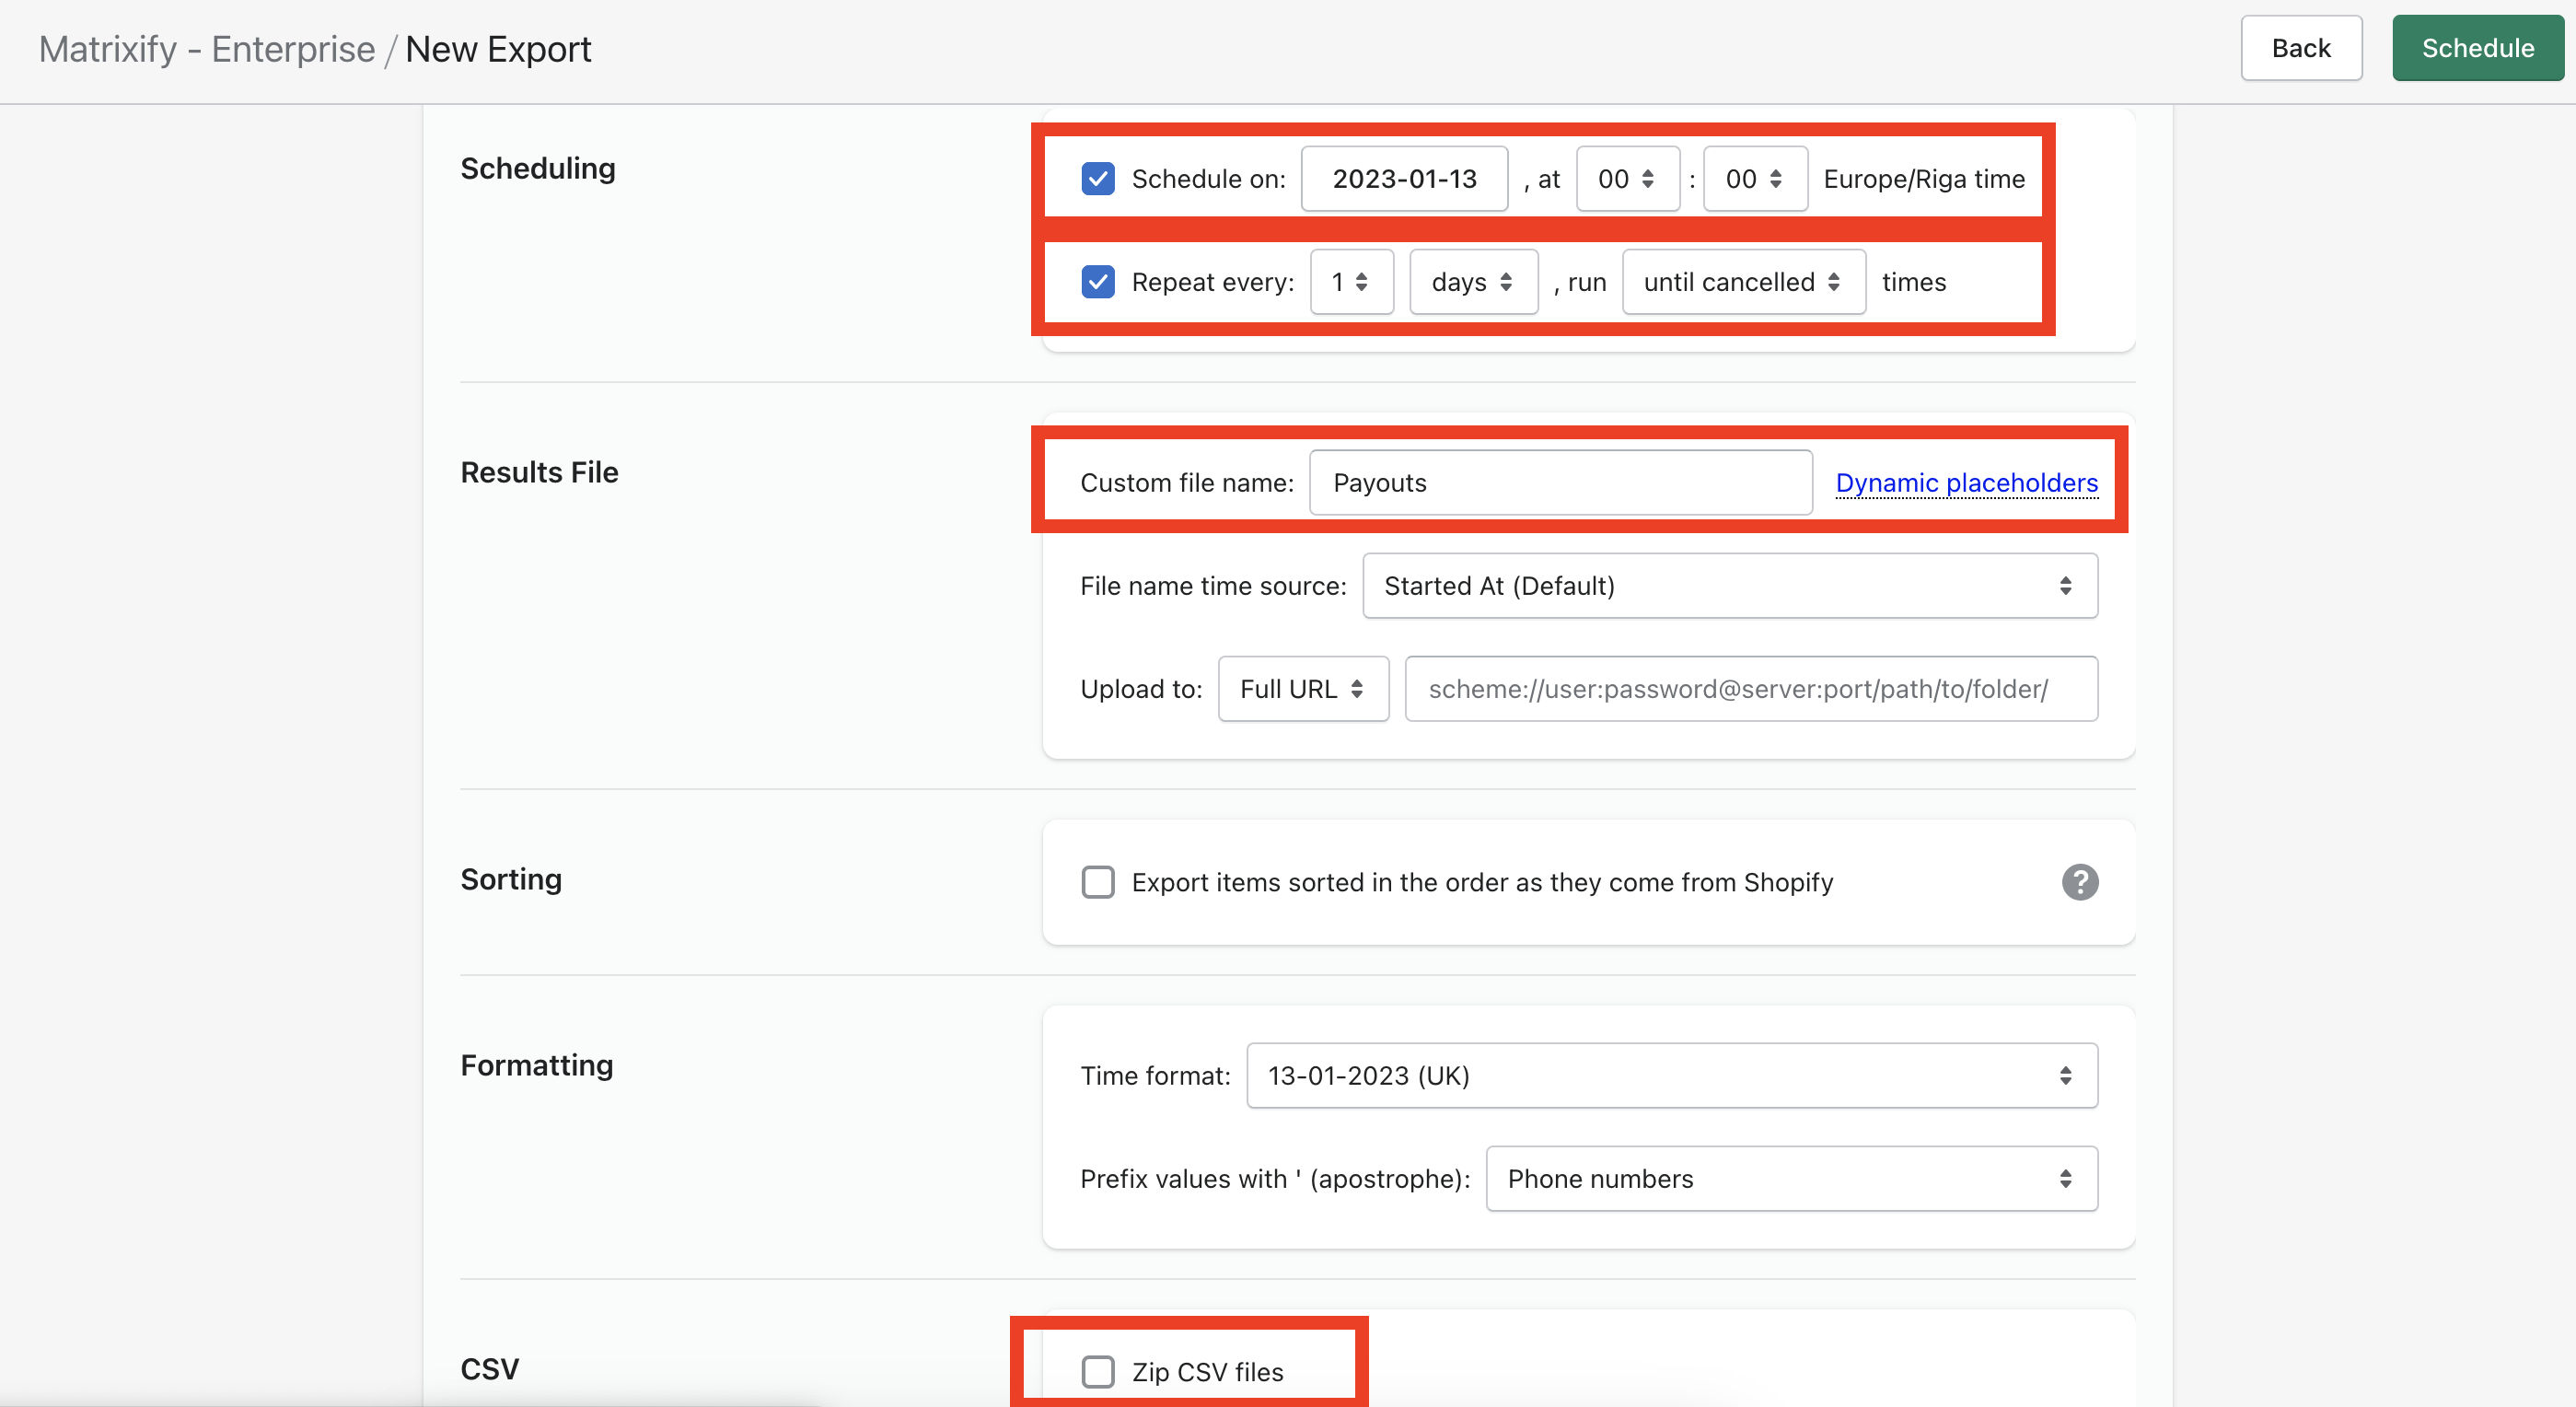Tick the Zip CSV files checkbox
This screenshot has width=2576, height=1407.
coord(1098,1371)
